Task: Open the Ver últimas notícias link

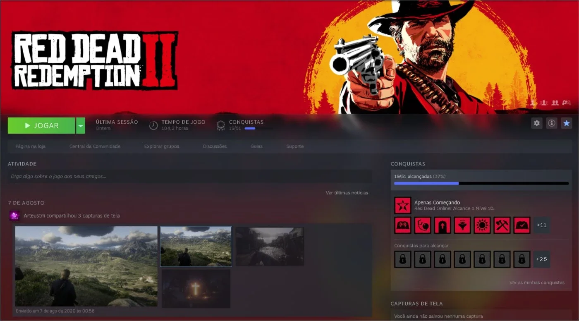Action: tap(347, 193)
